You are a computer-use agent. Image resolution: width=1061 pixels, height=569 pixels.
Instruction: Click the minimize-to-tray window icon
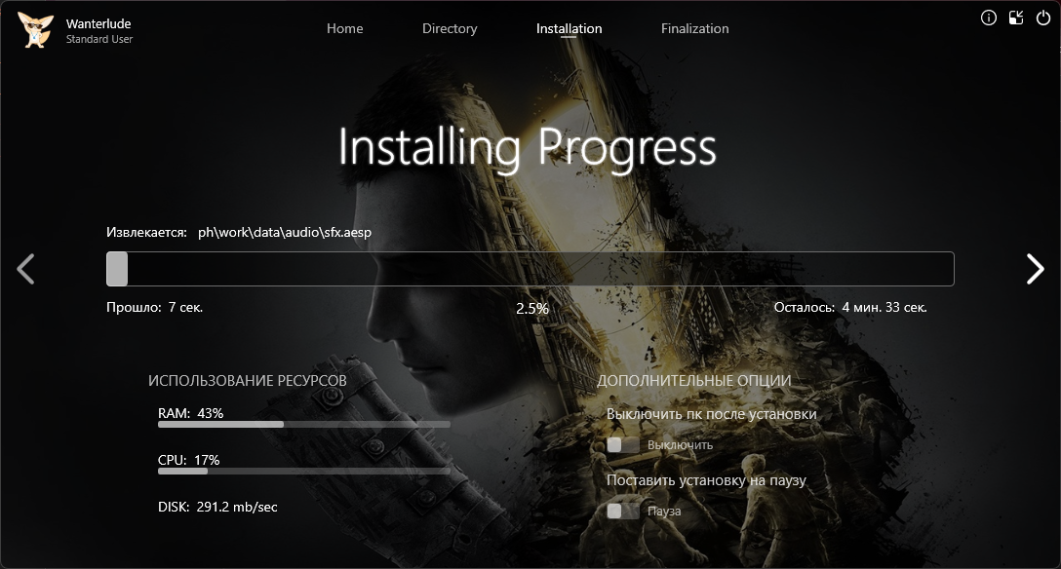1016,19
